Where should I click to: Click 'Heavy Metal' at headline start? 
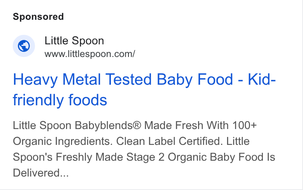(57, 80)
